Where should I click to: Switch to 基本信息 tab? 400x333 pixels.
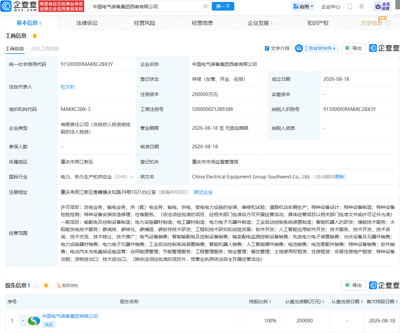(29, 23)
